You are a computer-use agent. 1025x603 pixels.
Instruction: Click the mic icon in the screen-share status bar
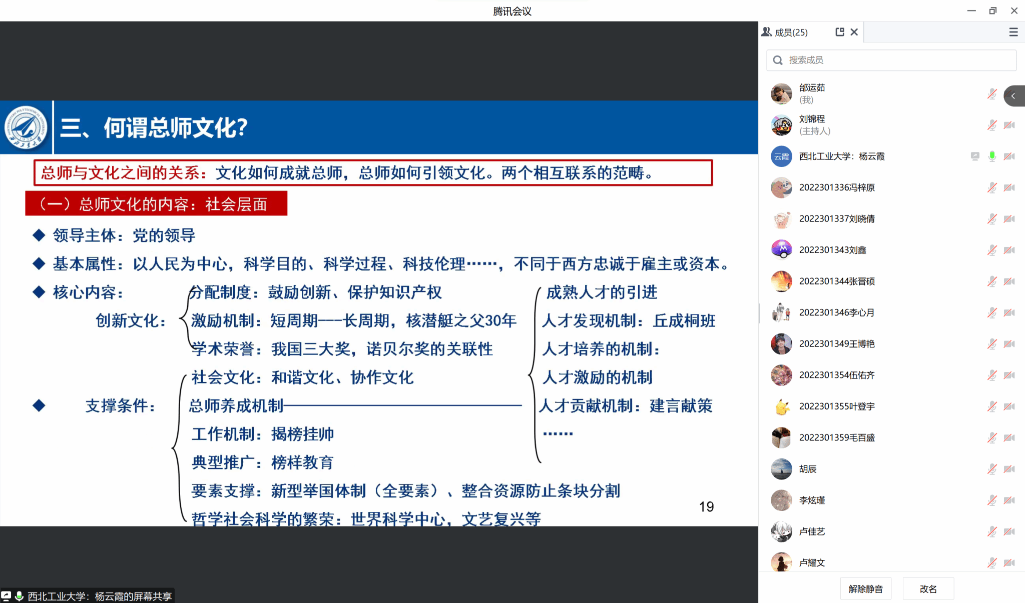click(20, 596)
